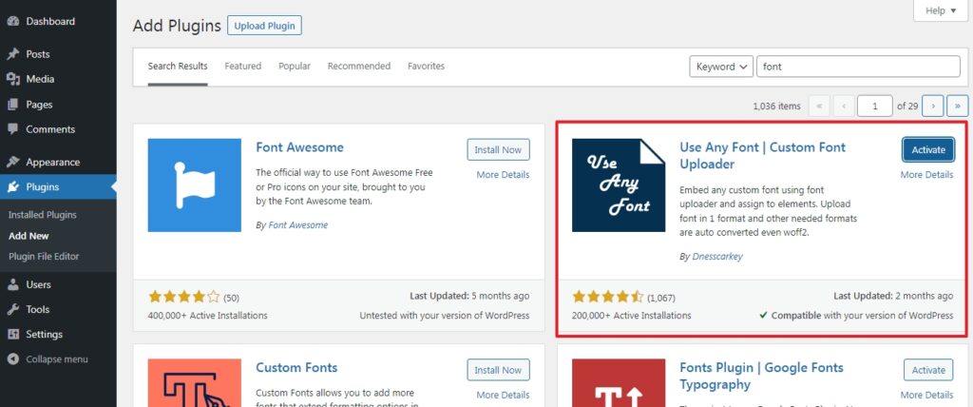Screen dimensions: 973x407
Task: Open More Details for Use Any Font
Action: point(926,175)
